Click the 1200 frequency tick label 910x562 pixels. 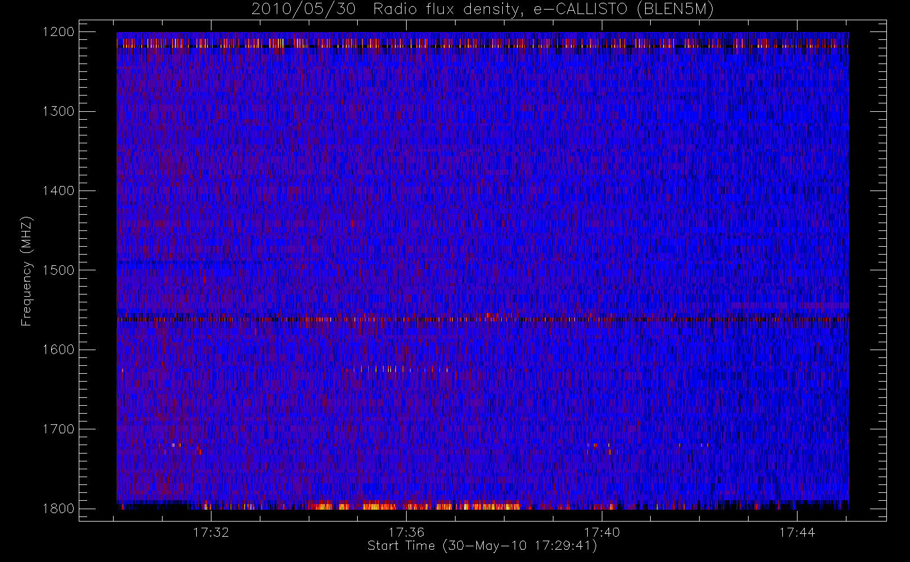pyautogui.click(x=58, y=32)
